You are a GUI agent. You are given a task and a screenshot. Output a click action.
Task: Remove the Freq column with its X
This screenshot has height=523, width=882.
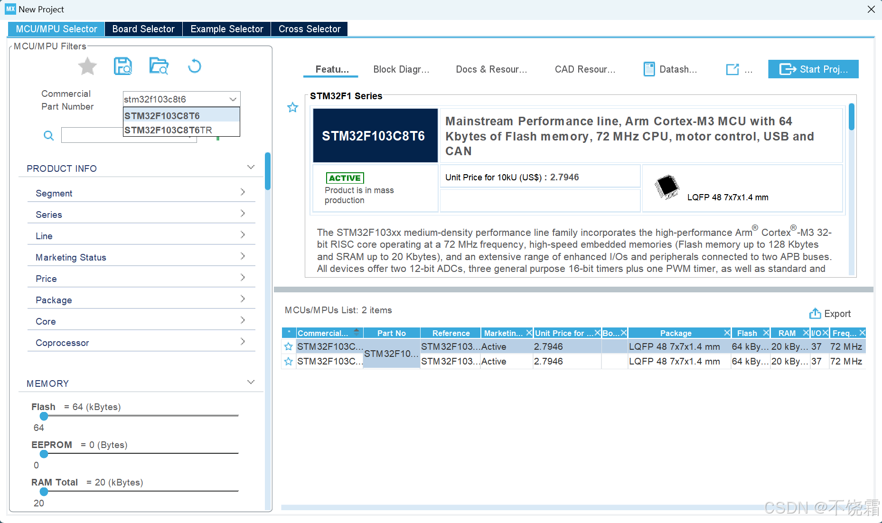862,333
